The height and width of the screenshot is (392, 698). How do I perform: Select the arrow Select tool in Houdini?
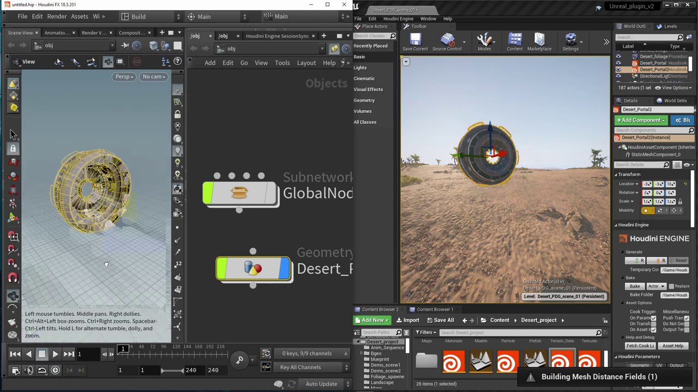click(13, 134)
